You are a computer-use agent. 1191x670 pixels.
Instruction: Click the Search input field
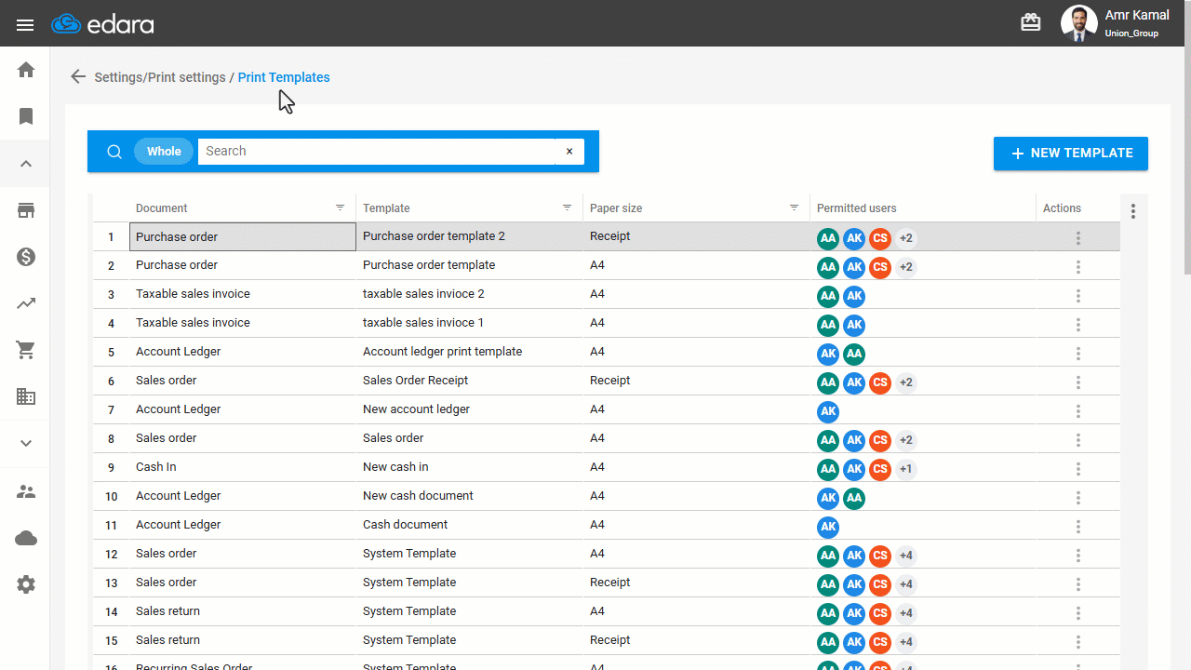[377, 152]
